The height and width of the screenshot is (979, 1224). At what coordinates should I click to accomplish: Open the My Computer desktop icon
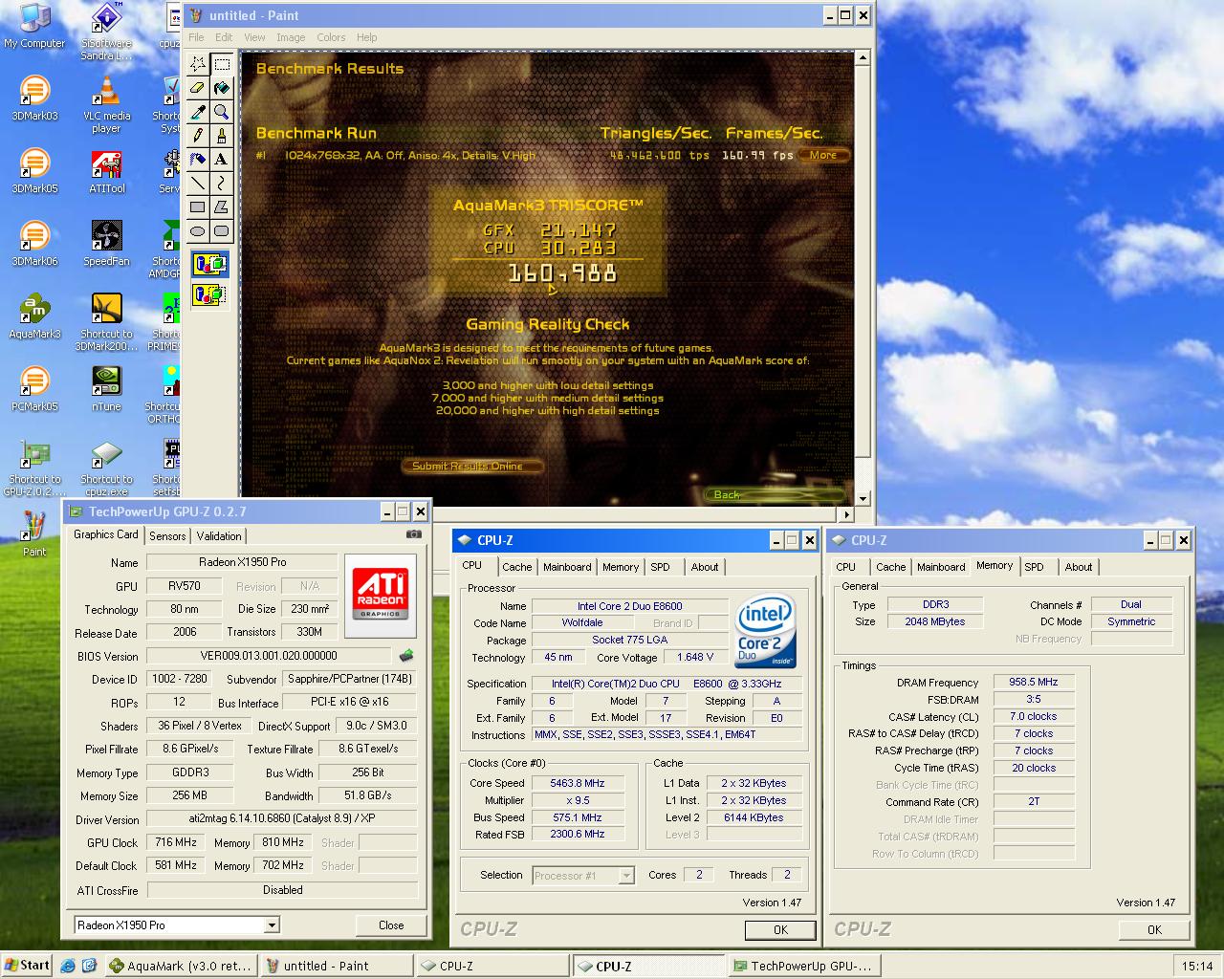click(34, 26)
